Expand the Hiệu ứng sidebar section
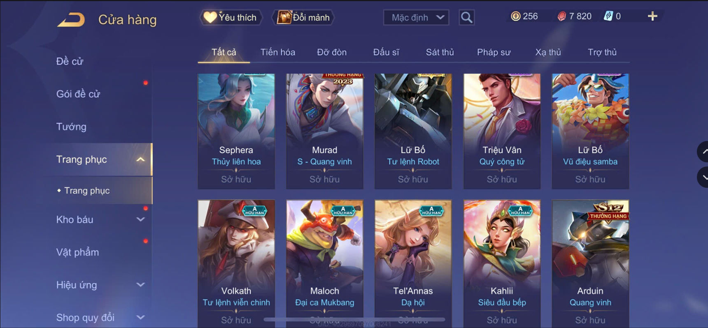Image resolution: width=708 pixels, height=328 pixels. pos(140,285)
